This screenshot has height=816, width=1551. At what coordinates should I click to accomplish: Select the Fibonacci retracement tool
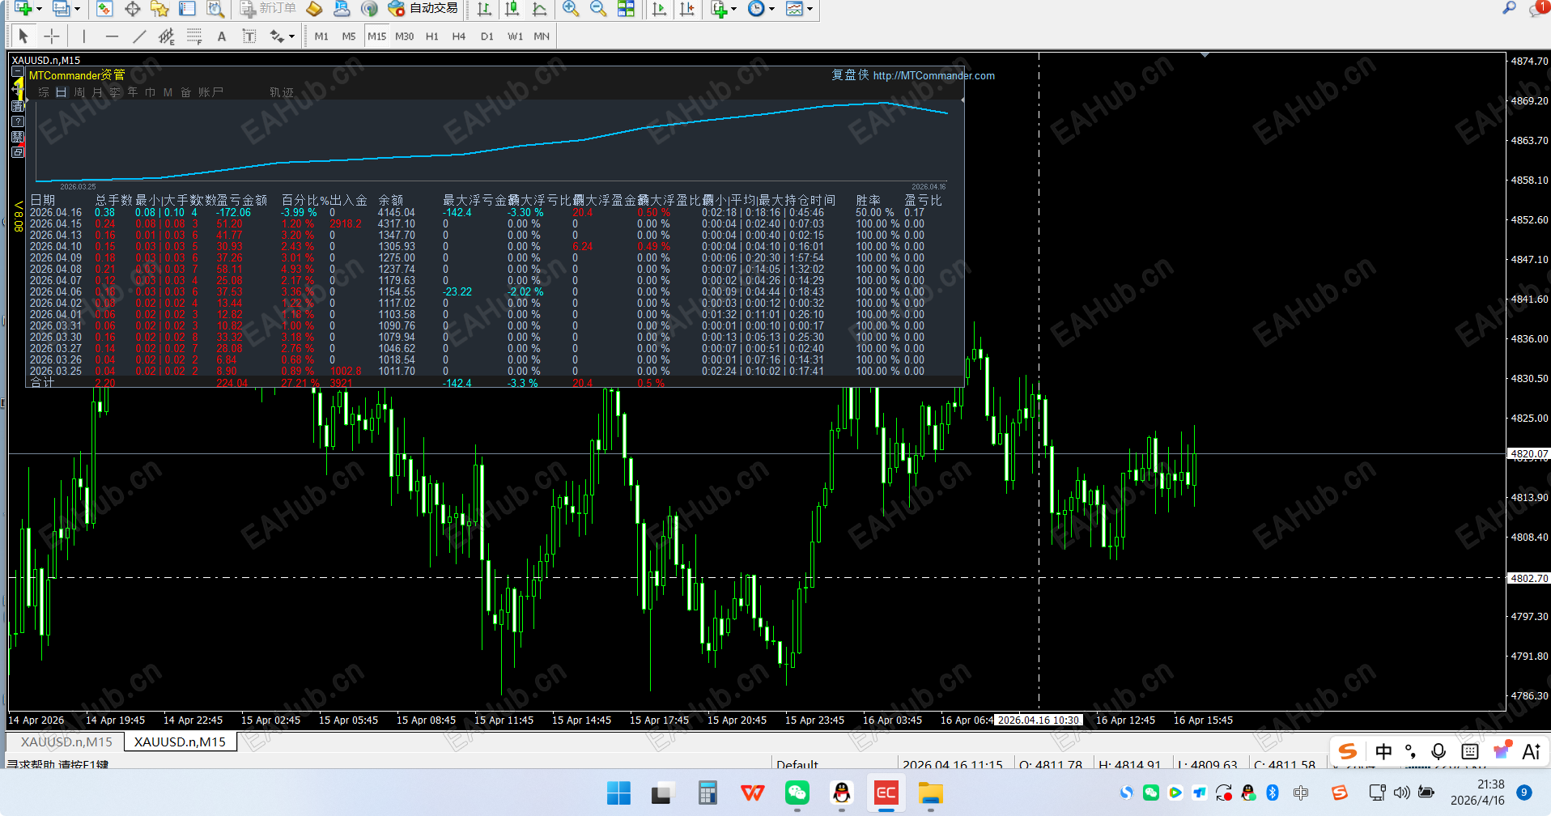pyautogui.click(x=194, y=36)
